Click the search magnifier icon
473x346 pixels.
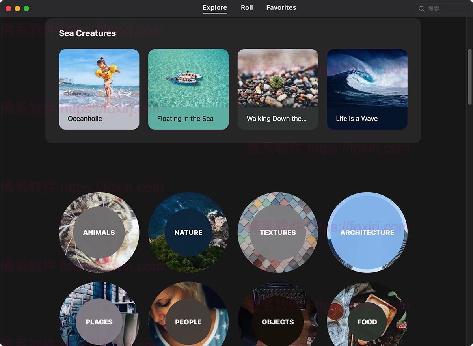pyautogui.click(x=422, y=9)
